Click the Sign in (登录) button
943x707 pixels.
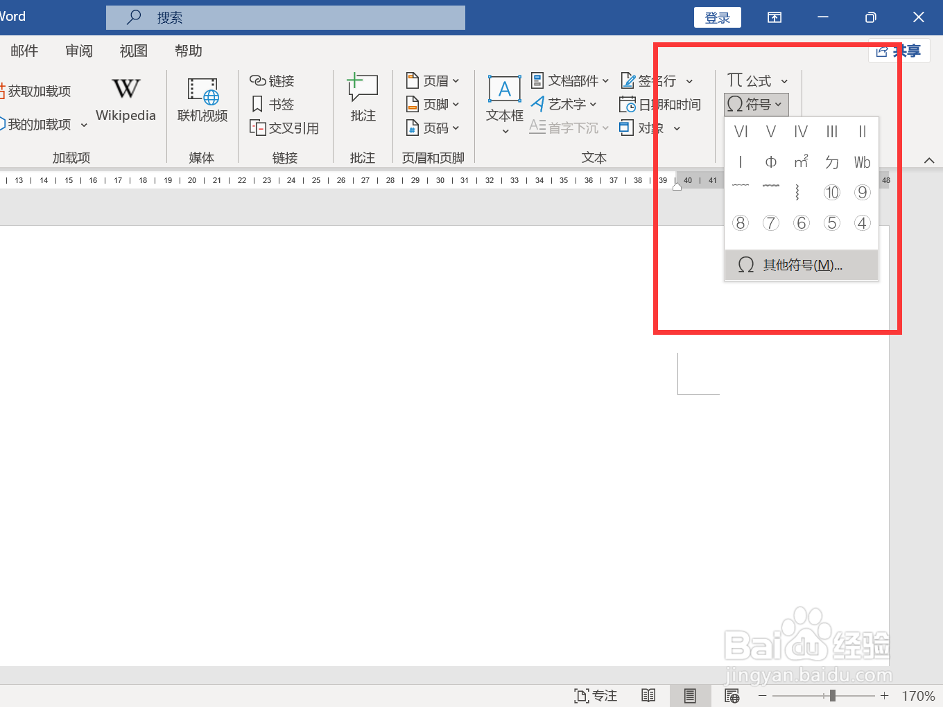pyautogui.click(x=718, y=18)
